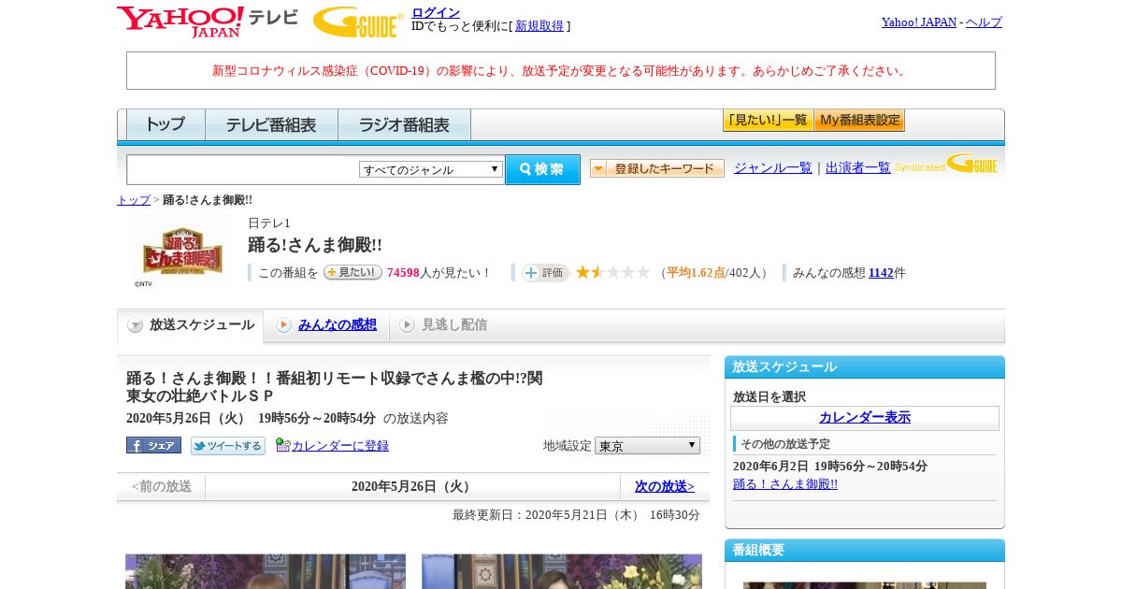Image resolution: width=1122 pixels, height=589 pixels.
Task: Open the 登録したキーワード button
Action: pyautogui.click(x=657, y=168)
